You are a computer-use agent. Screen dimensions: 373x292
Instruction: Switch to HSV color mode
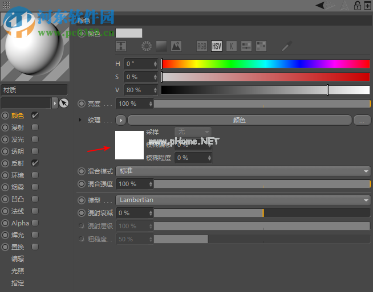click(217, 46)
